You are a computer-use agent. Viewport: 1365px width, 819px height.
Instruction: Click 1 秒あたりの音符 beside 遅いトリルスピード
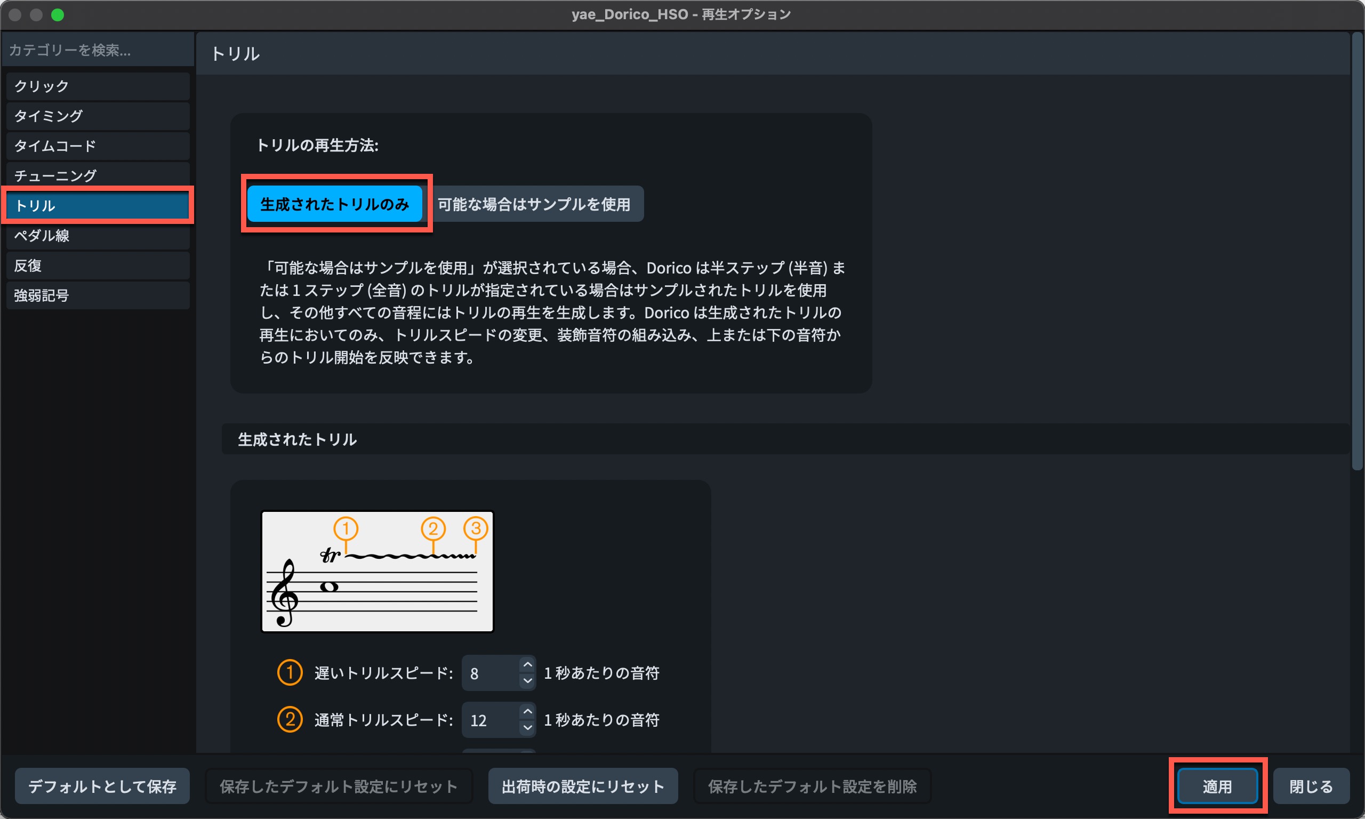(x=601, y=673)
